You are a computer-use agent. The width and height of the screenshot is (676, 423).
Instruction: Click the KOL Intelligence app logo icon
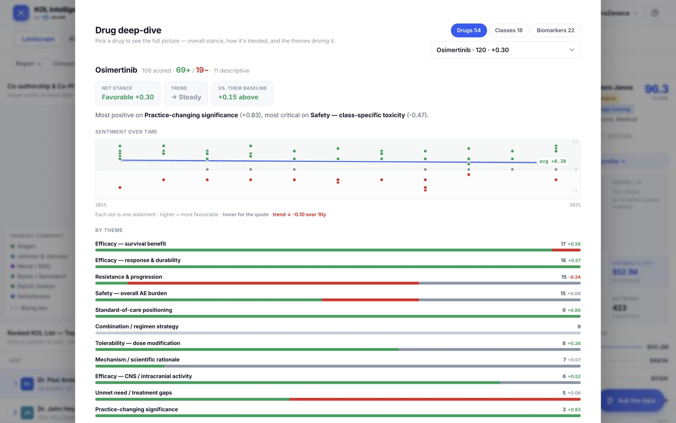coord(21,13)
